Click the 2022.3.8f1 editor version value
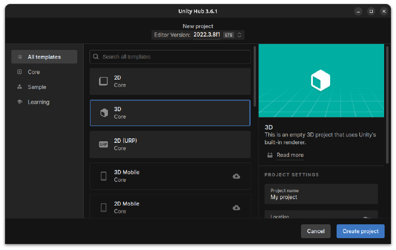Image resolution: width=396 pixels, height=250 pixels. click(207, 35)
